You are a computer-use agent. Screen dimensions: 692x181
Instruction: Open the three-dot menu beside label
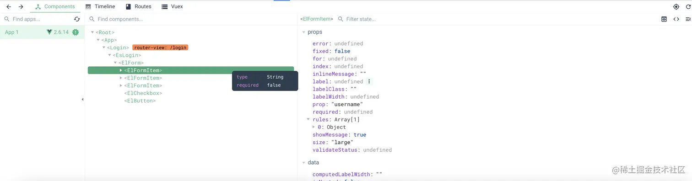point(369,81)
